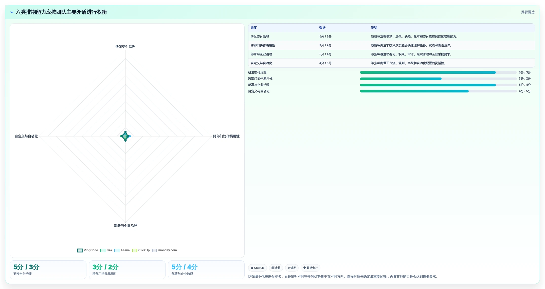Click the 3分 / 2分 data card
Viewport: 545px width, 289px height.
point(127,270)
